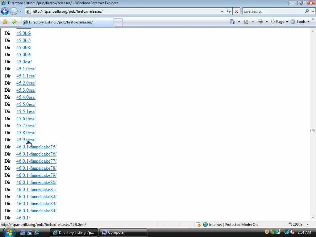
Task: Open the 46.0.1-funnelcake81/ link
Action: coord(36,189)
